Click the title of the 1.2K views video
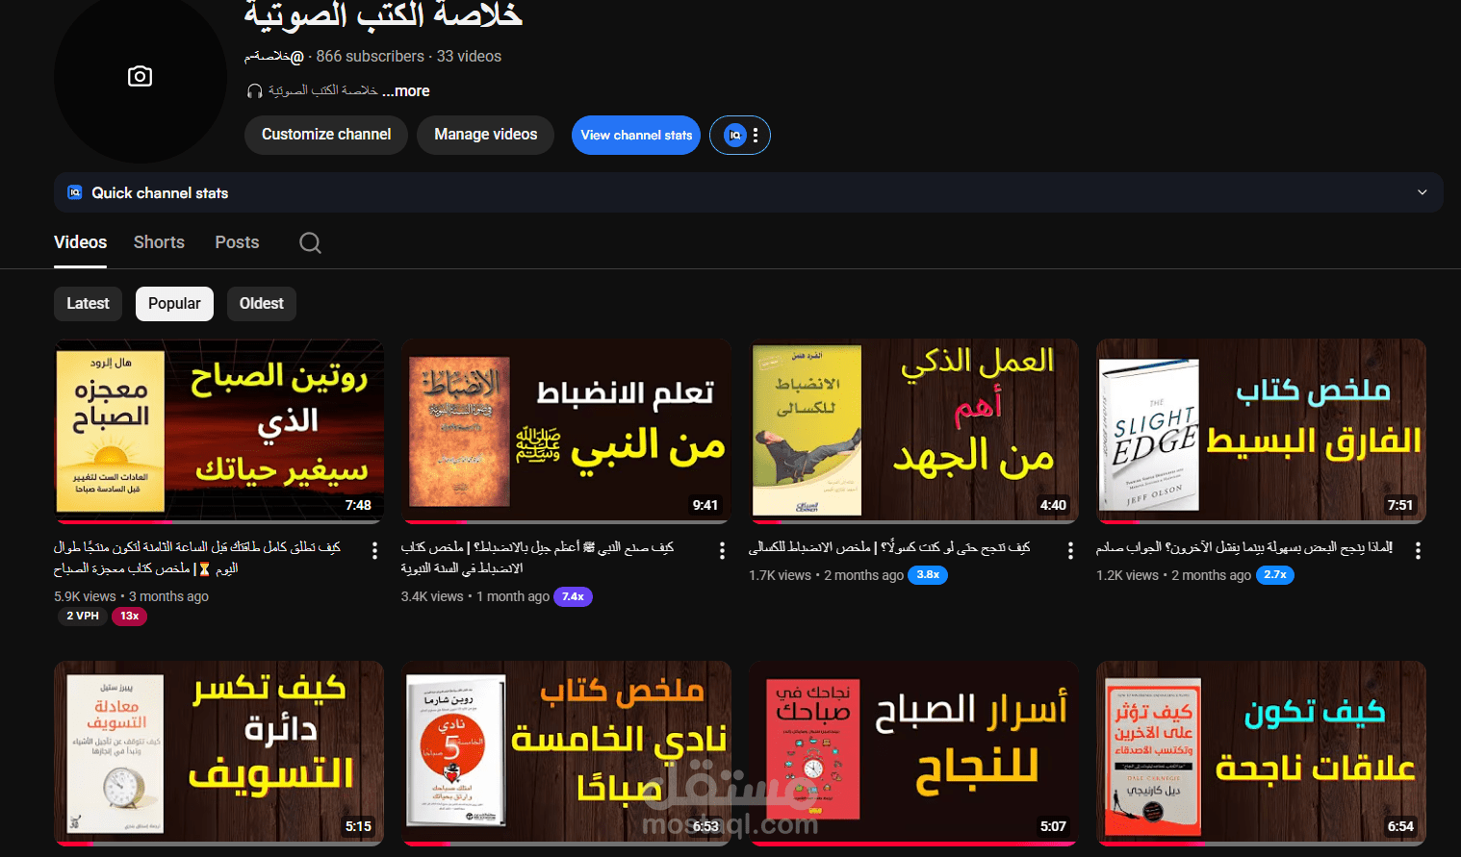Image resolution: width=1461 pixels, height=857 pixels. [x=1244, y=547]
